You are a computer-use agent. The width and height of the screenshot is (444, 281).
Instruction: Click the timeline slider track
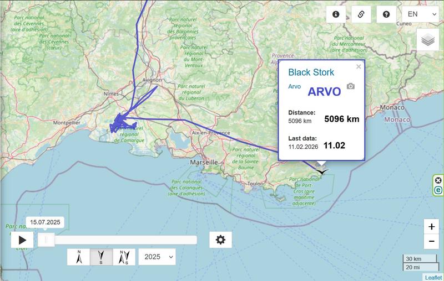[x=117, y=240]
